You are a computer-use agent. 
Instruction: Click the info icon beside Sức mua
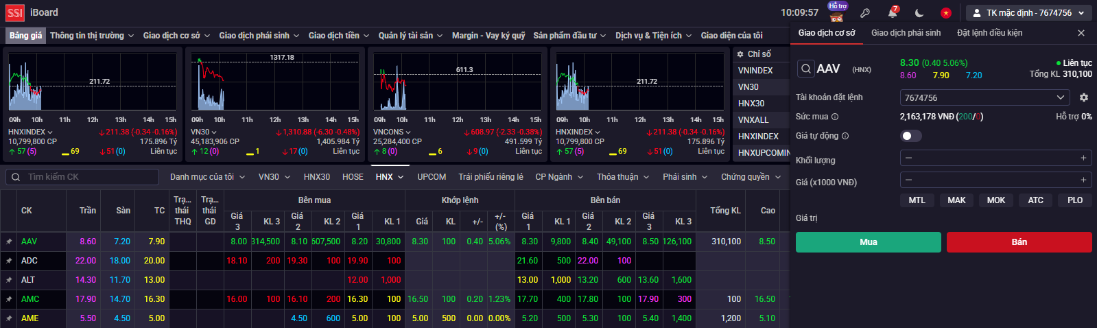[835, 117]
